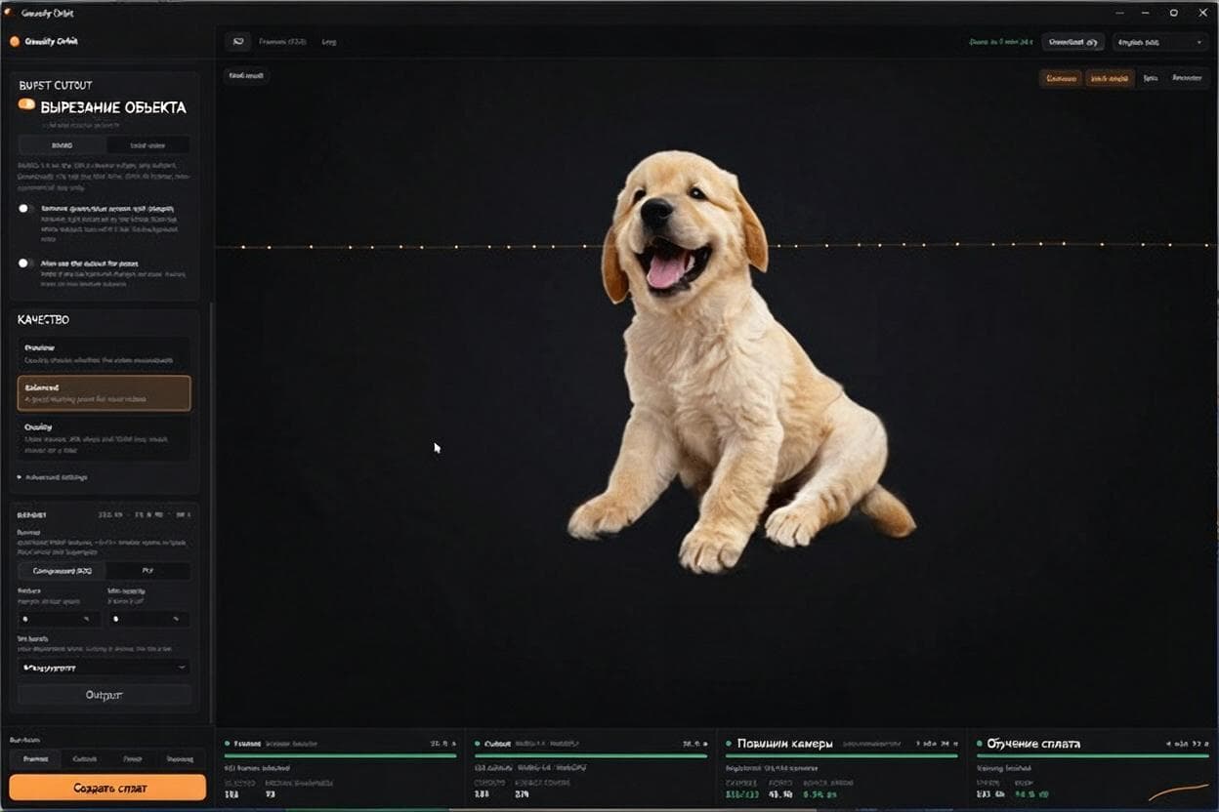
Task: Click the green status dot of Позиции камеры
Action: pyautogui.click(x=729, y=744)
